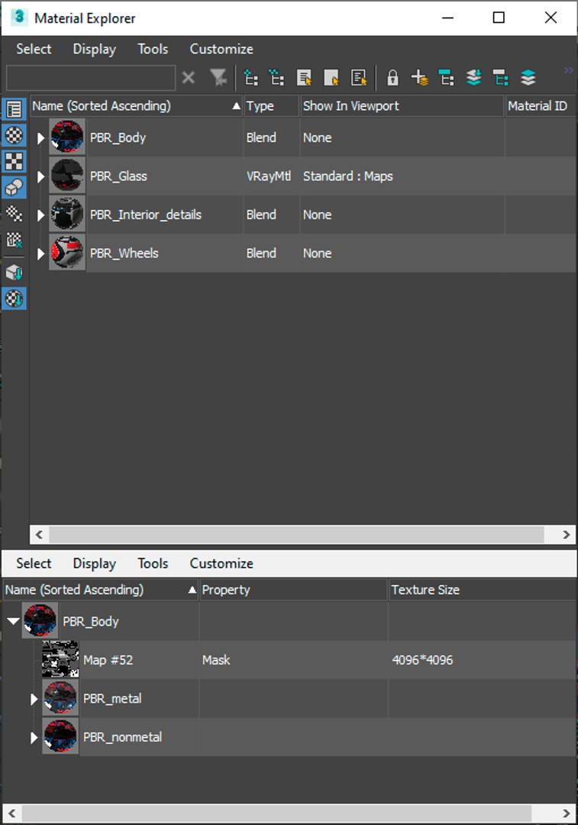Image resolution: width=578 pixels, height=825 pixels.
Task: Select the PBR_nonmetal row label
Action: [x=122, y=737]
